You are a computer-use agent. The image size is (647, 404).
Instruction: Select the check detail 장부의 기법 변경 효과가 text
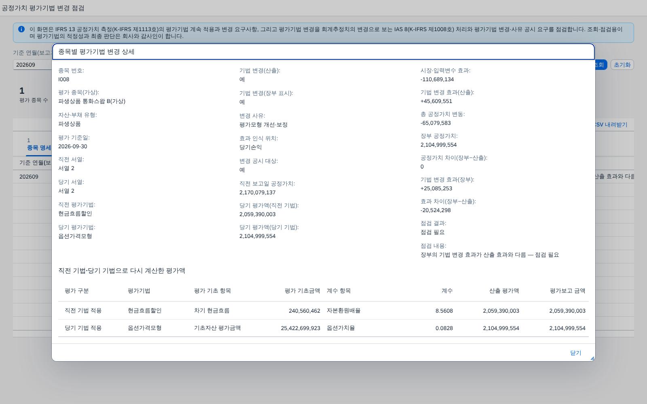[x=490, y=255]
